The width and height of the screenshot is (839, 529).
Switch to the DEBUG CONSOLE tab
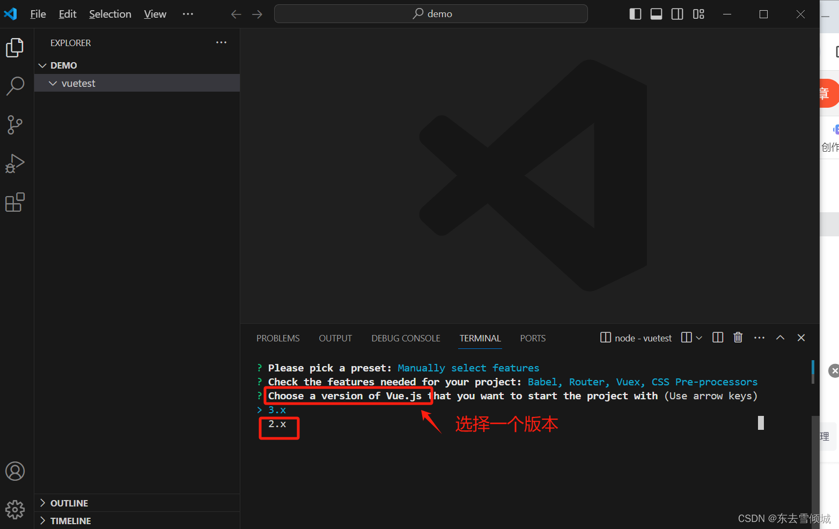pyautogui.click(x=406, y=338)
